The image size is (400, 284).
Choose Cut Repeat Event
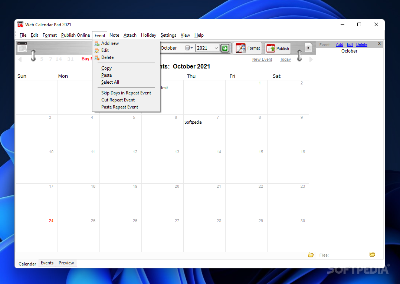(126, 100)
